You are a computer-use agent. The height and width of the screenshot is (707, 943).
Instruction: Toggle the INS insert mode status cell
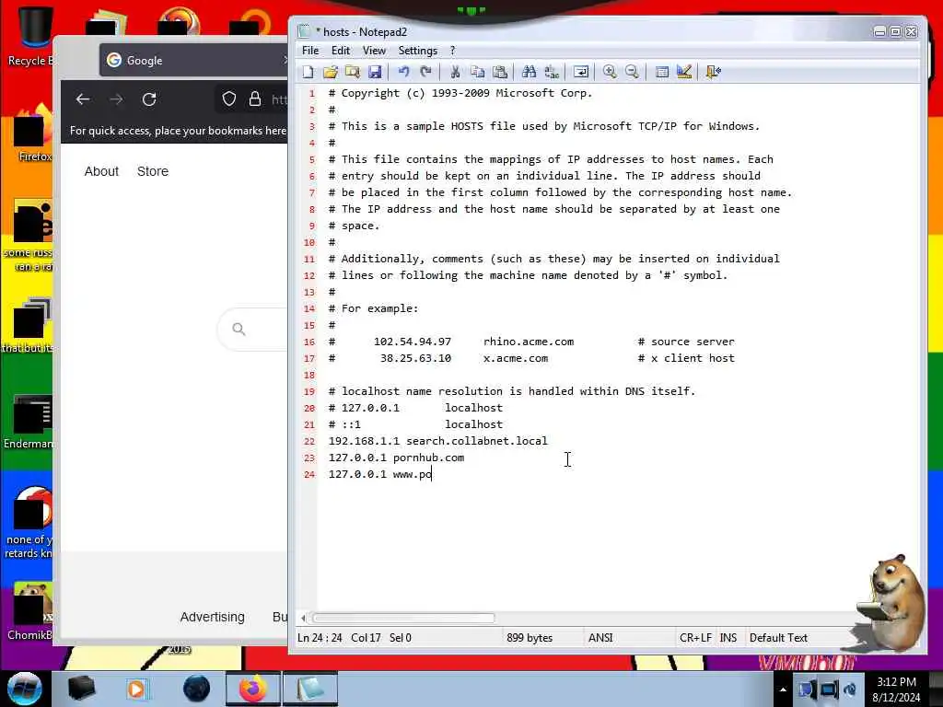(728, 638)
